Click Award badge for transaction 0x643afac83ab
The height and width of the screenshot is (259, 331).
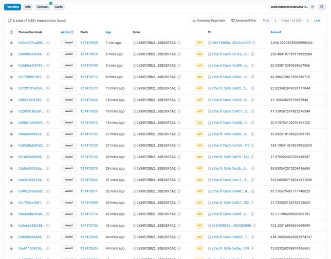(x=69, y=214)
